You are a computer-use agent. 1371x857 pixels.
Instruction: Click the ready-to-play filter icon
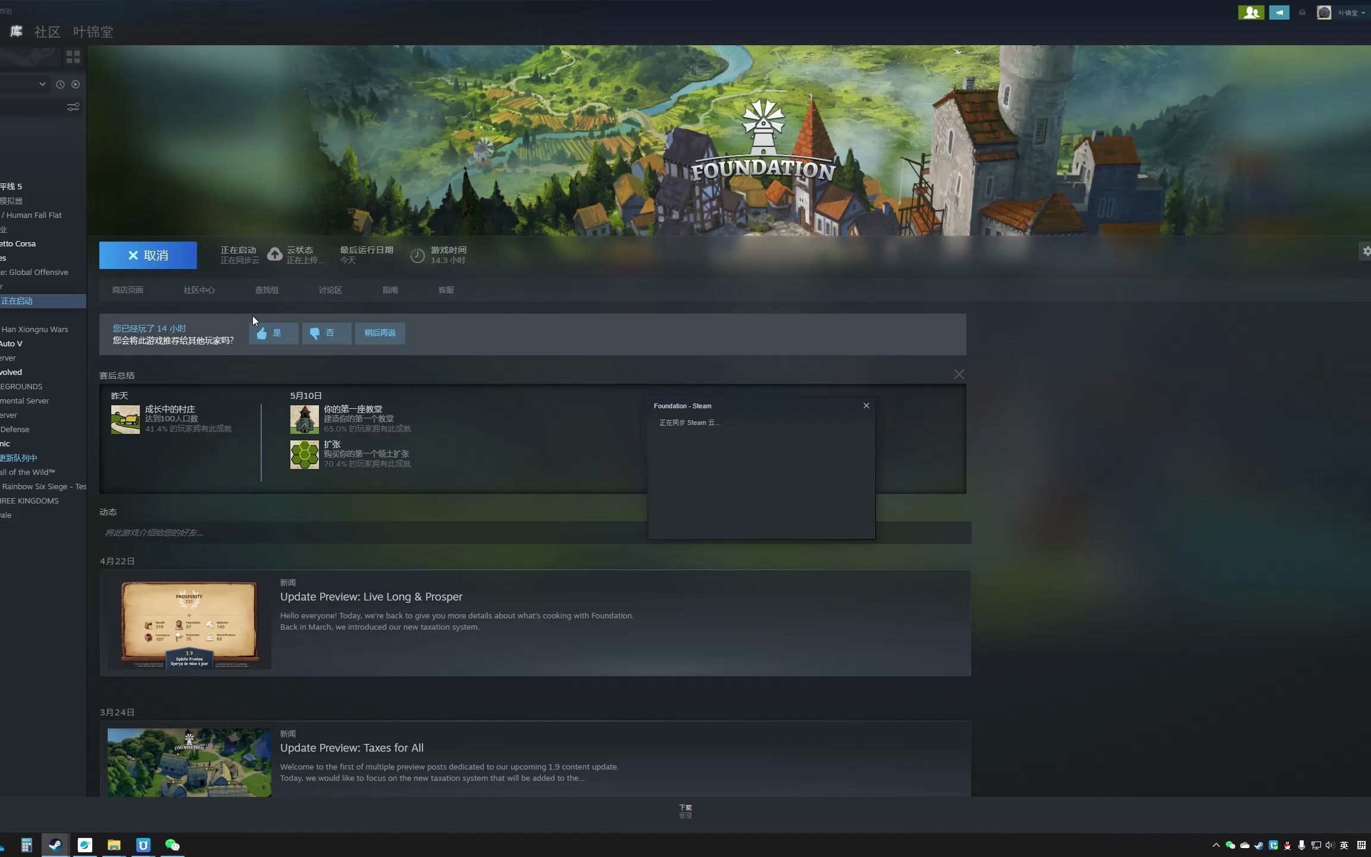point(76,85)
